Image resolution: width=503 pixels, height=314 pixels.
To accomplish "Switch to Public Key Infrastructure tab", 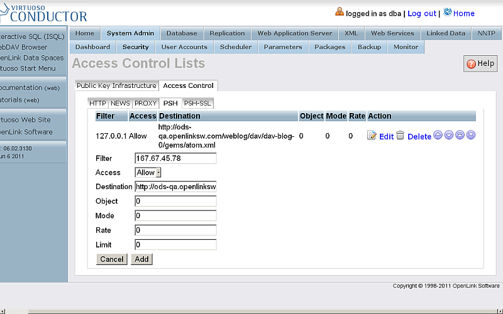I will [116, 85].
